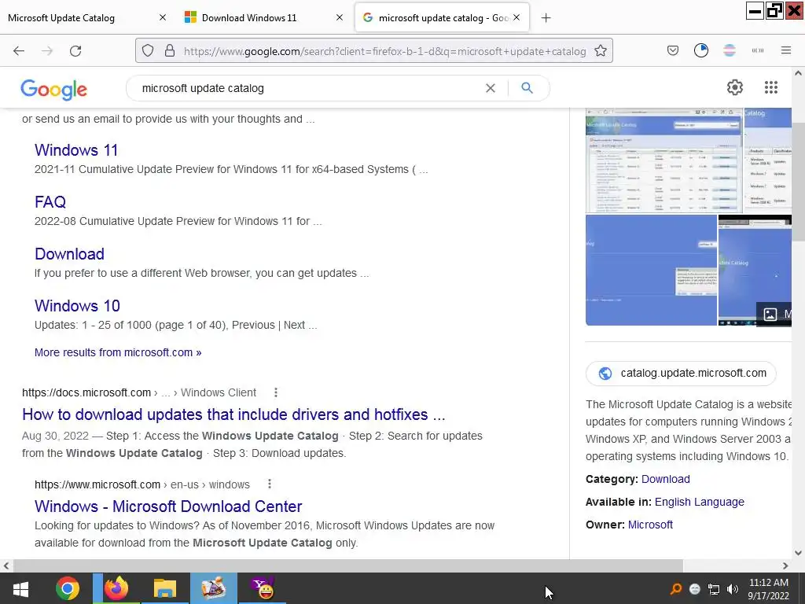
Task: Click More results from microsoft.com
Action: coord(118,352)
